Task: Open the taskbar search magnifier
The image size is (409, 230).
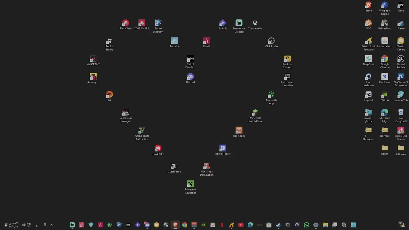Action: click(x=344, y=225)
